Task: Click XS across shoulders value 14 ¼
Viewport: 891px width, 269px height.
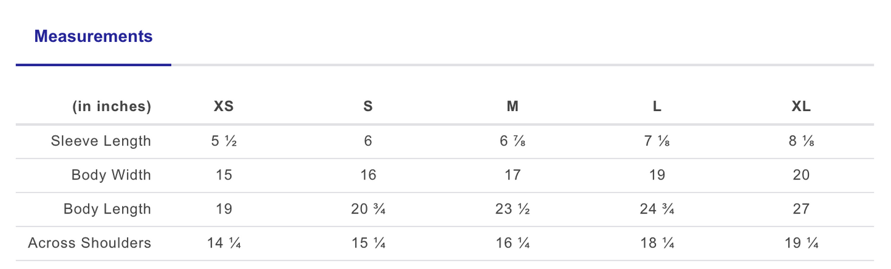Action: tap(224, 243)
